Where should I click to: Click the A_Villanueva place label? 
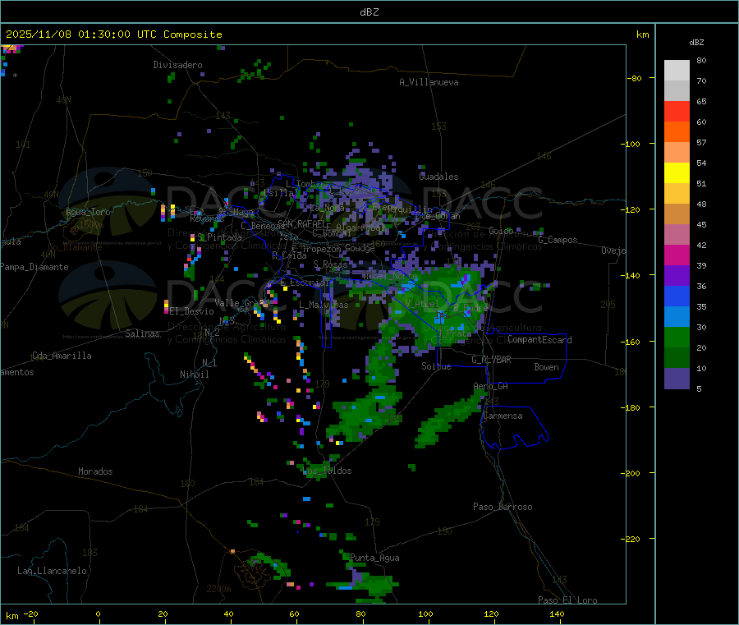tap(429, 82)
